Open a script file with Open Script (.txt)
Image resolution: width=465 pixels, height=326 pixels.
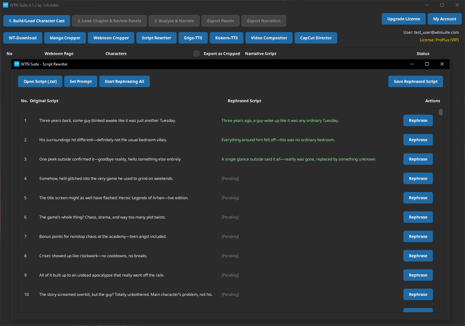click(40, 81)
